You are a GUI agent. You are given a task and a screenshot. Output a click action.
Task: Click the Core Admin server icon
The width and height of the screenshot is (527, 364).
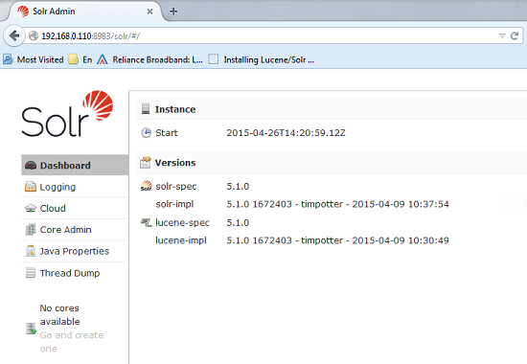point(31,230)
